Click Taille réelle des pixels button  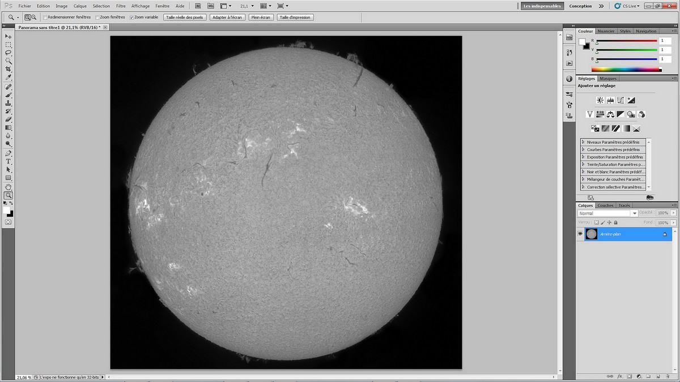[x=185, y=18]
